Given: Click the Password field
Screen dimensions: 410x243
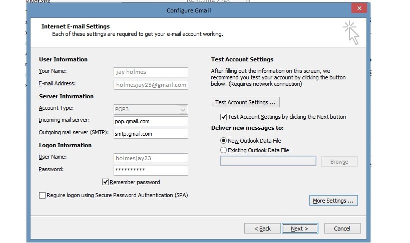Looking at the screenshot, I should pyautogui.click(x=151, y=171).
